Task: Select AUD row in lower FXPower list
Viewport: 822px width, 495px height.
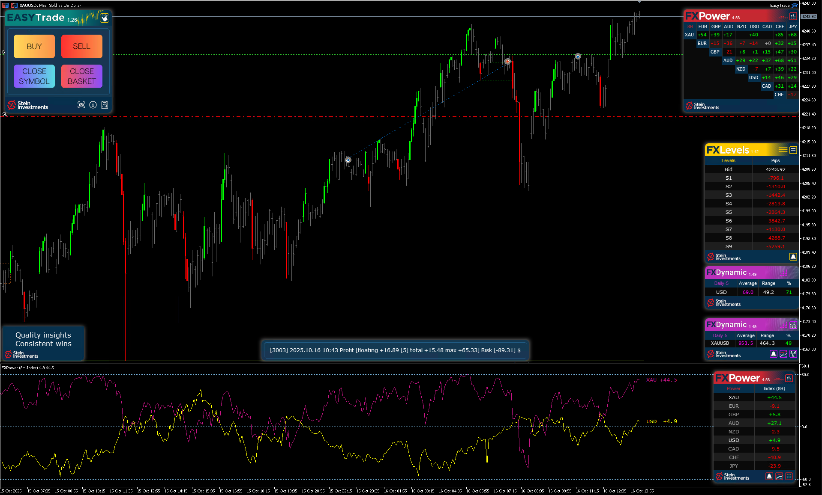Action: [754, 423]
